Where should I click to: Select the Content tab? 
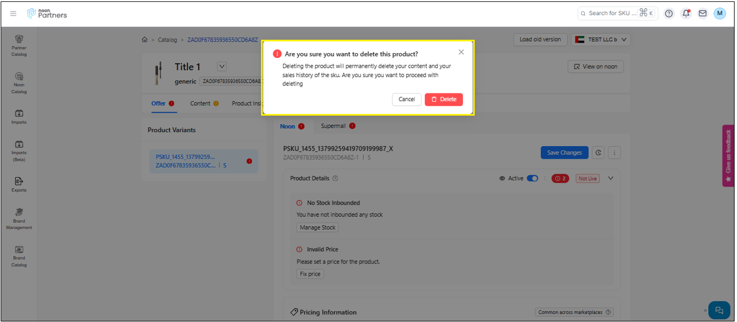200,103
